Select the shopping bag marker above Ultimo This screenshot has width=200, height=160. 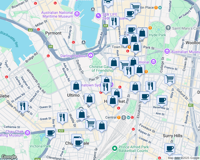point(76,87)
